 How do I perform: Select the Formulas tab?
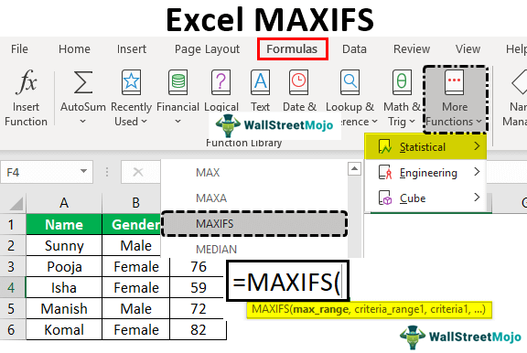point(292,49)
